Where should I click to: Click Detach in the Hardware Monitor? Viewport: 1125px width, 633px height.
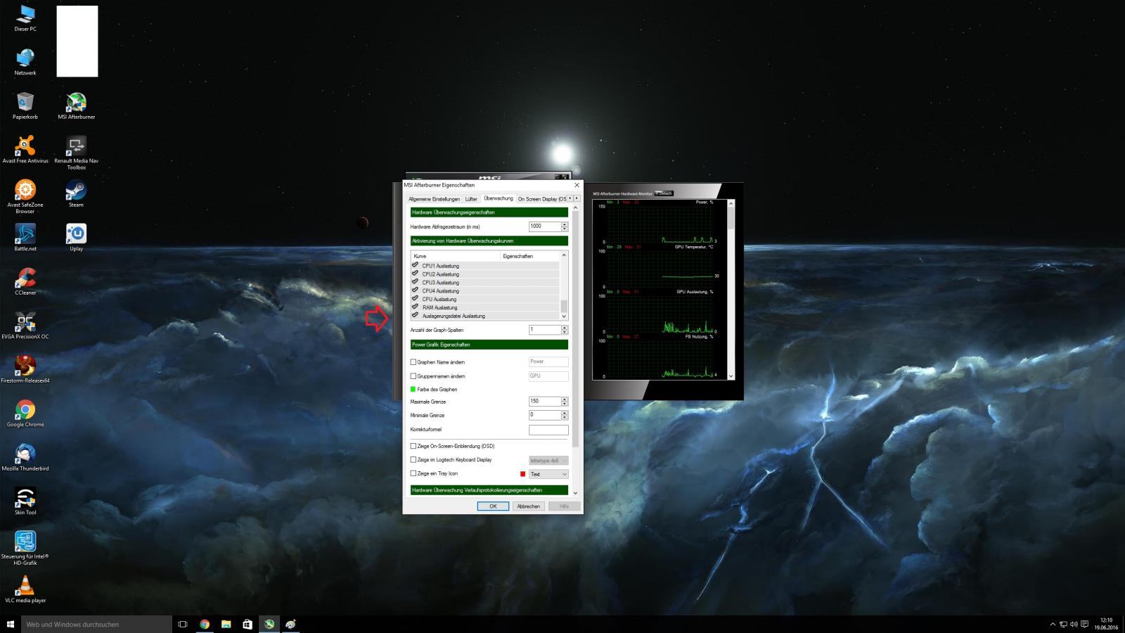click(x=664, y=193)
